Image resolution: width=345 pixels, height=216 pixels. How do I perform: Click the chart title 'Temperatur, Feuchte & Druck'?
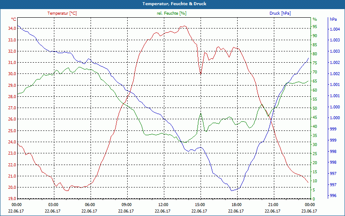[174, 4]
